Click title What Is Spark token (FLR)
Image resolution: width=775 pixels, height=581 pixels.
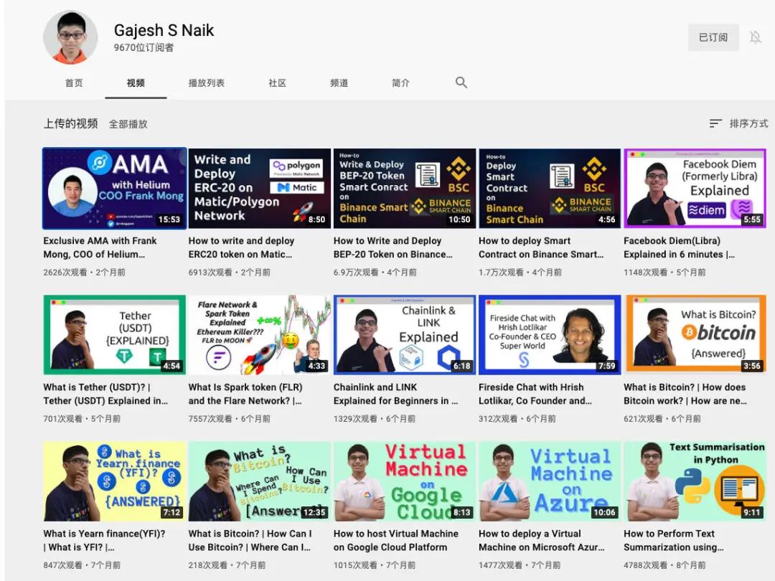[245, 394]
